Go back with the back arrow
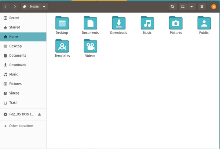 tap(6, 7)
